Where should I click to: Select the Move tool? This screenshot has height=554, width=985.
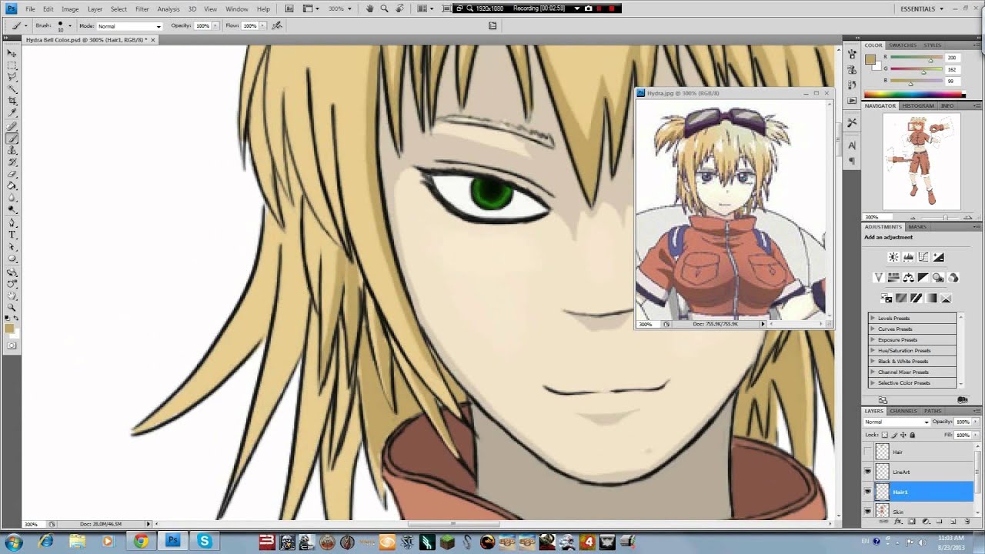(x=12, y=52)
